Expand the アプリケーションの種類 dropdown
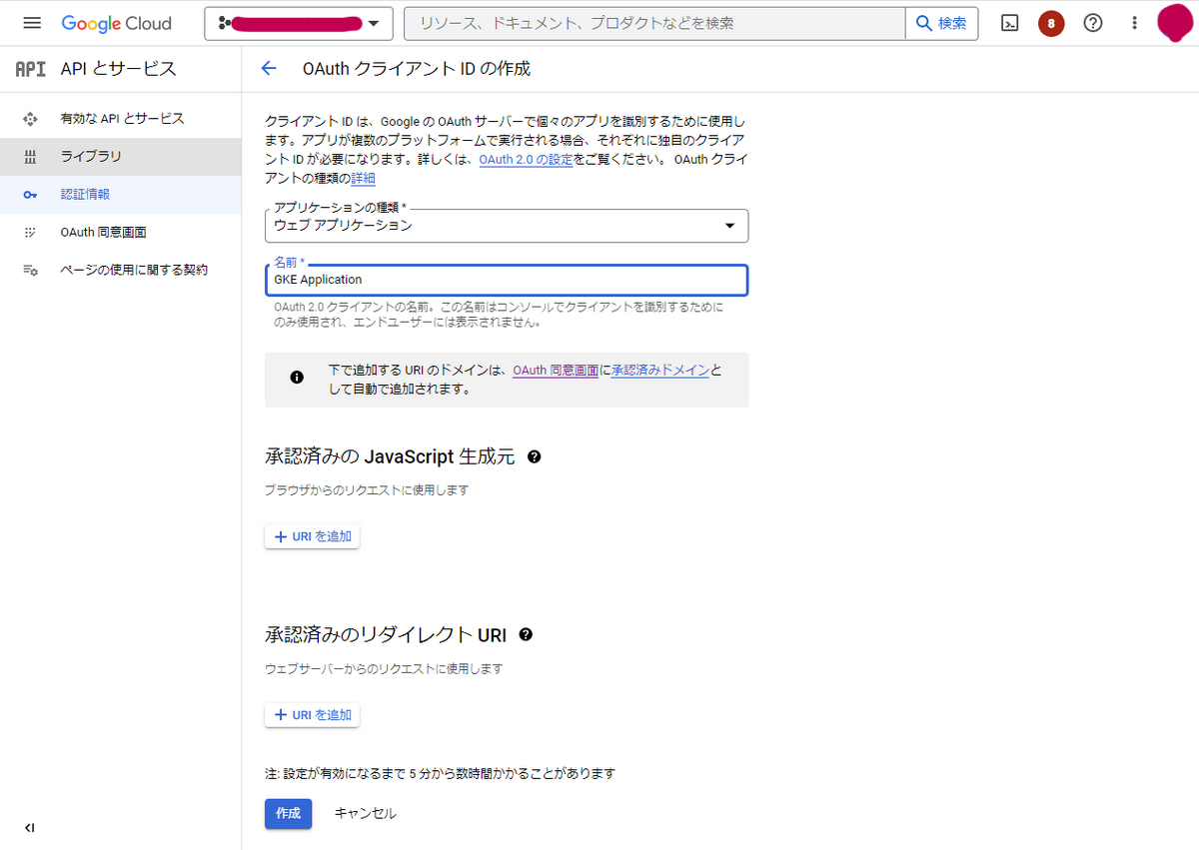Image resolution: width=1199 pixels, height=850 pixels. (x=507, y=226)
